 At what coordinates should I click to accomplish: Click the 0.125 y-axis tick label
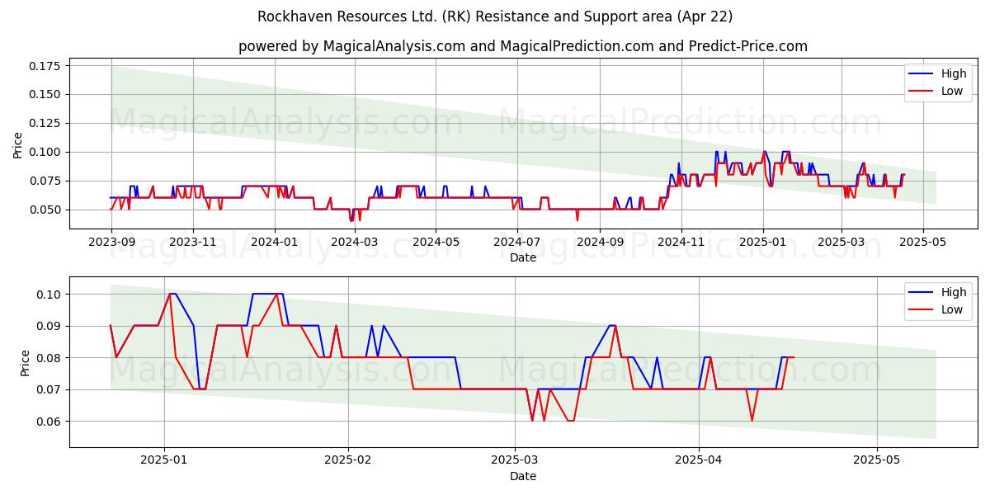coord(45,124)
